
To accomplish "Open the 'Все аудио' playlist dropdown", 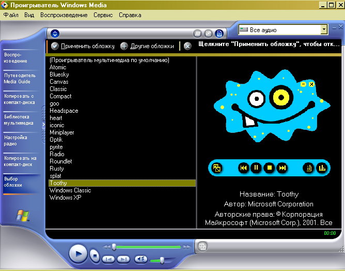I will 324,29.
